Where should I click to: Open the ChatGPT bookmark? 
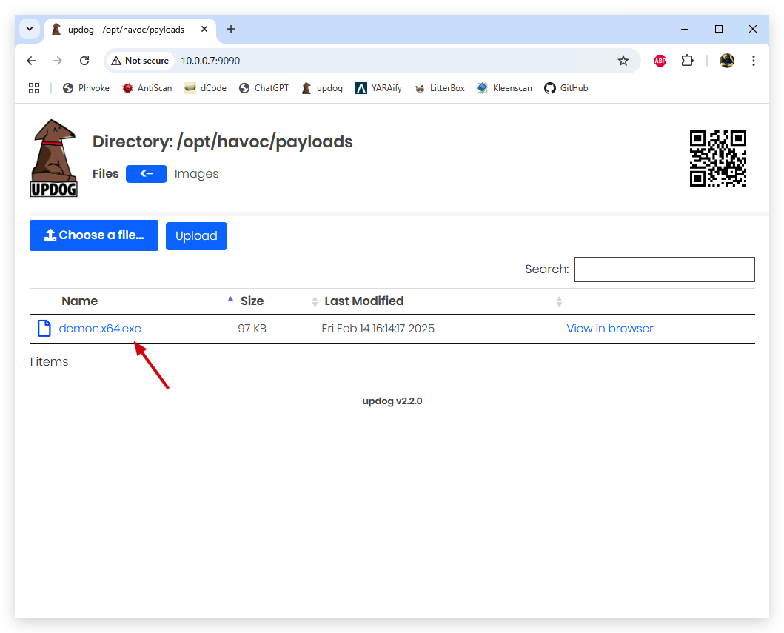pos(264,88)
